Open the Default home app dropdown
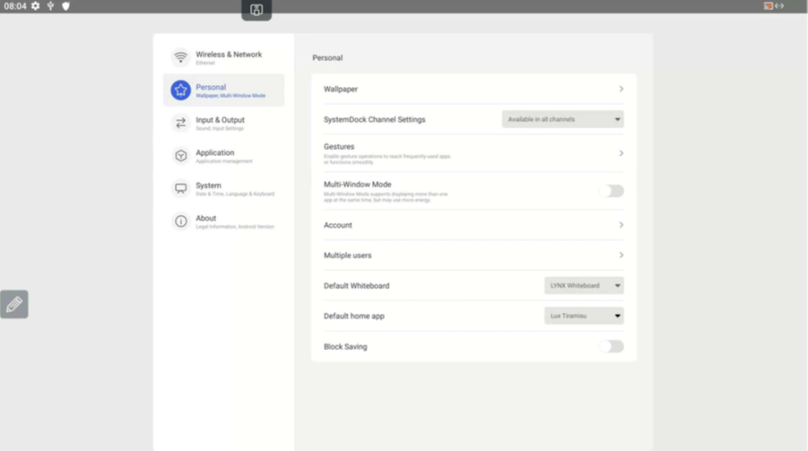 coord(584,316)
